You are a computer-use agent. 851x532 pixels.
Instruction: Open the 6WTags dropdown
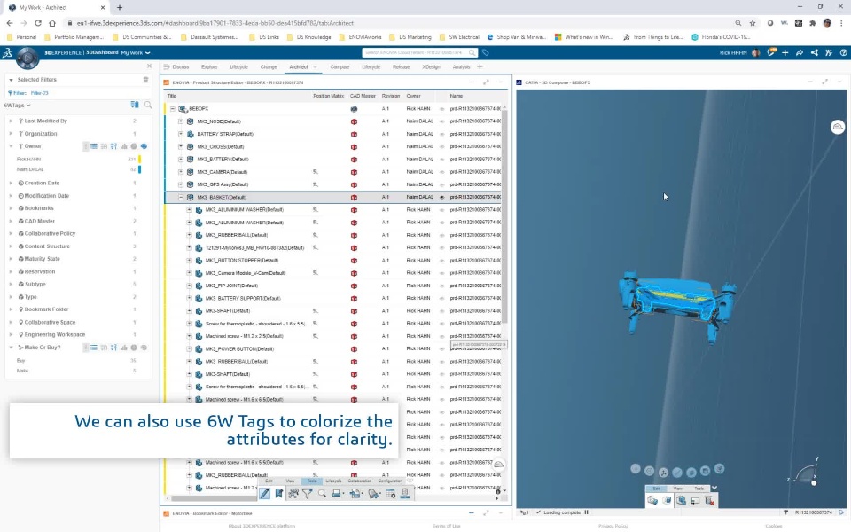point(18,106)
